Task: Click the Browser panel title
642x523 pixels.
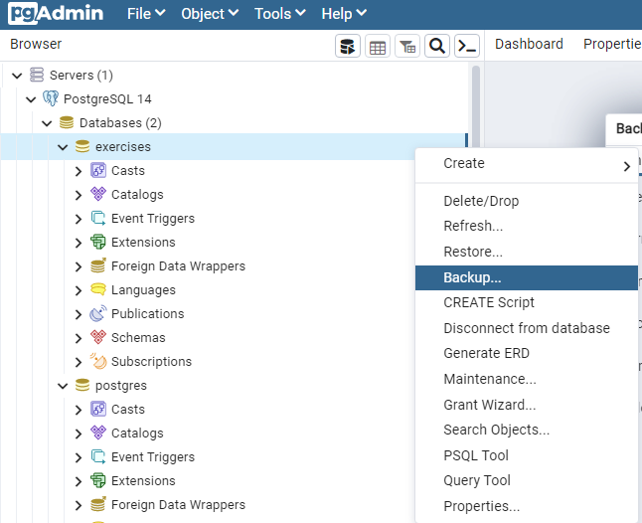Action: [x=36, y=44]
